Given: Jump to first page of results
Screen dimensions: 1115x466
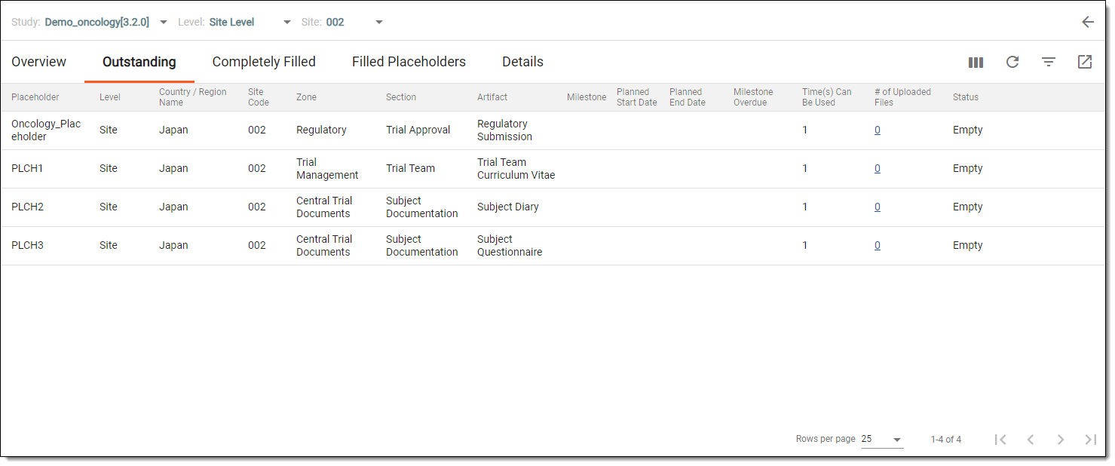Looking at the screenshot, I should (x=1000, y=440).
